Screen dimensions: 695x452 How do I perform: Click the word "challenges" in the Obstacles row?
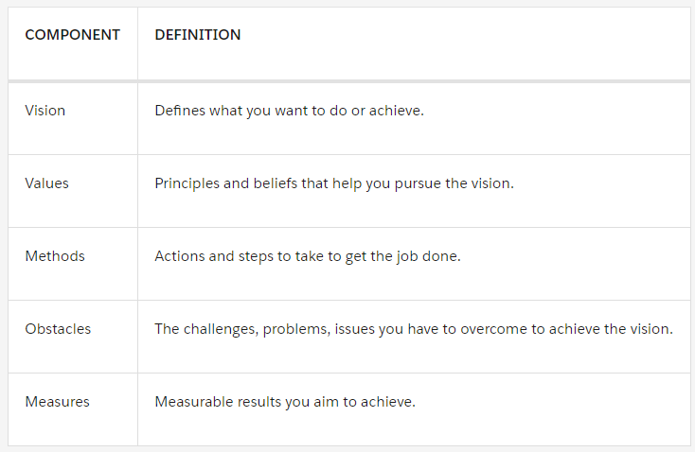[x=221, y=328]
